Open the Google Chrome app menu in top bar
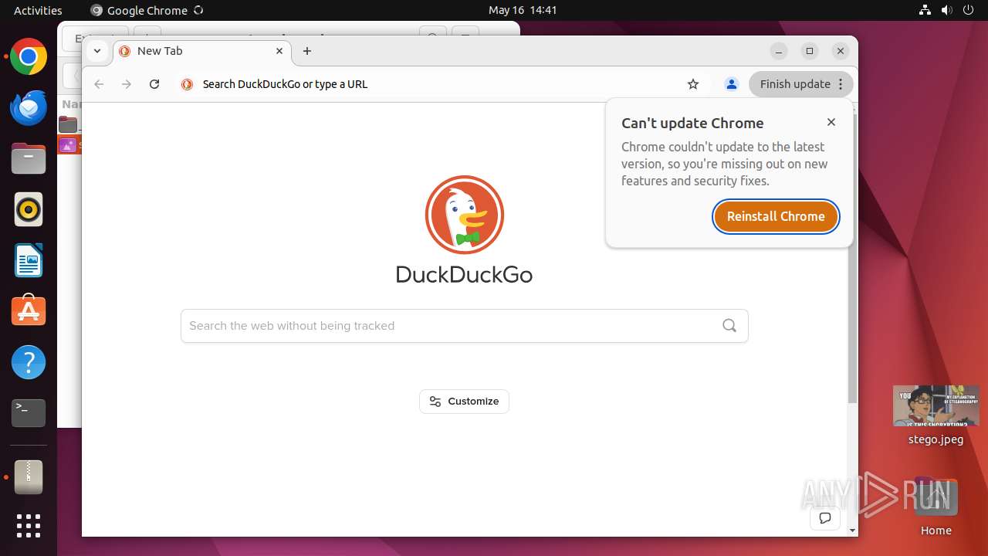 [147, 10]
